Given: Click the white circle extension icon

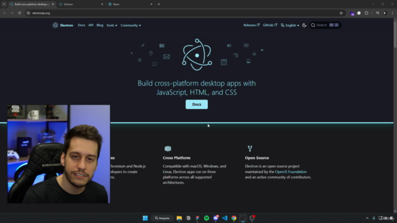Looking at the screenshot, I should click(359, 13).
